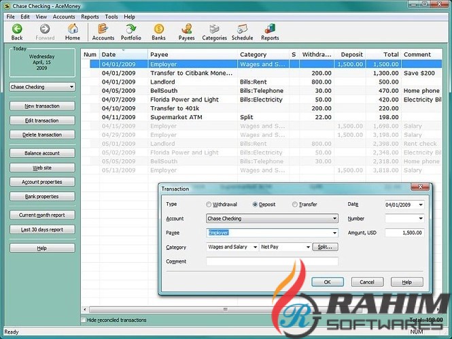Open the File menu
The height and width of the screenshot is (339, 452).
pos(10,17)
